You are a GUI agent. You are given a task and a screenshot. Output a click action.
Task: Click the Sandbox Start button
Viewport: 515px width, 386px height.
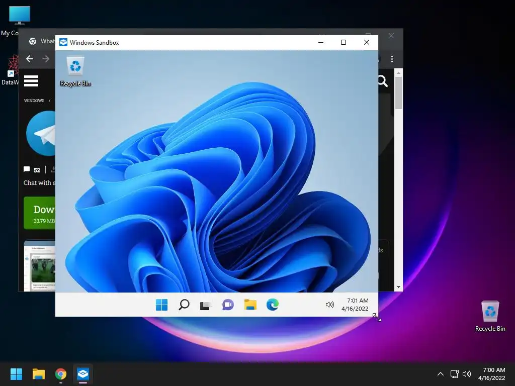[x=161, y=305]
